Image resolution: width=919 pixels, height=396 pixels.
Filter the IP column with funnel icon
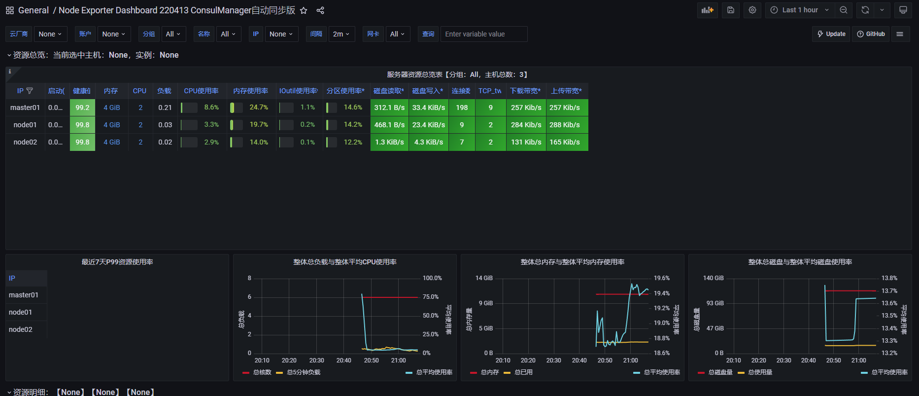30,91
